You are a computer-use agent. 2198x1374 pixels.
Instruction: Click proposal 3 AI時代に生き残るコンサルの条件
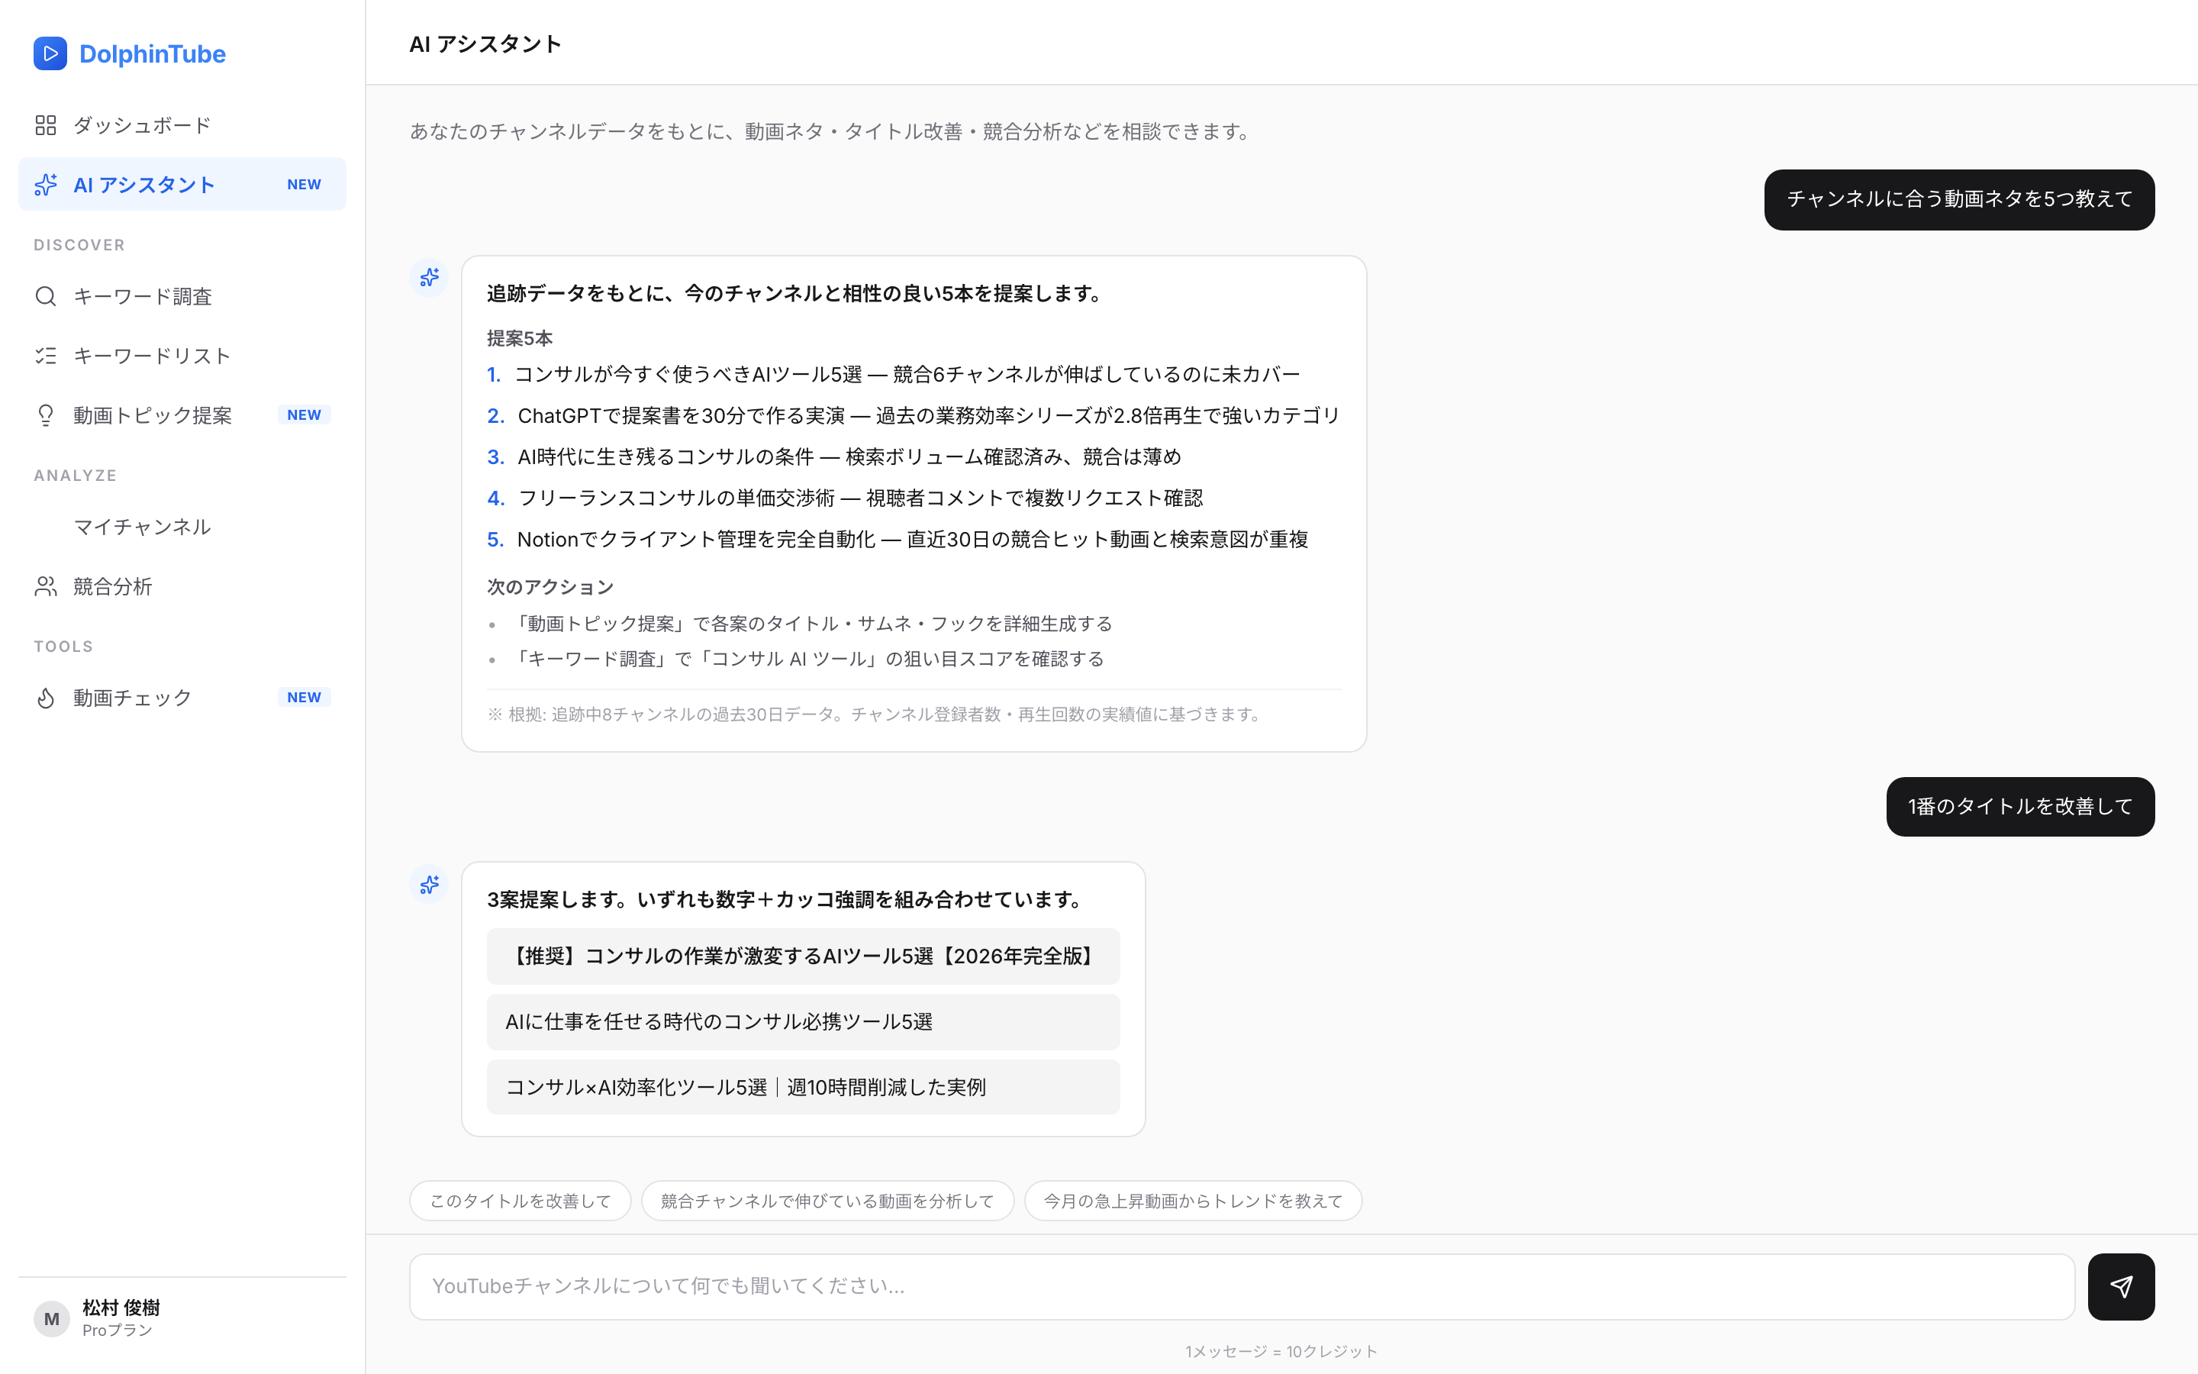833,456
